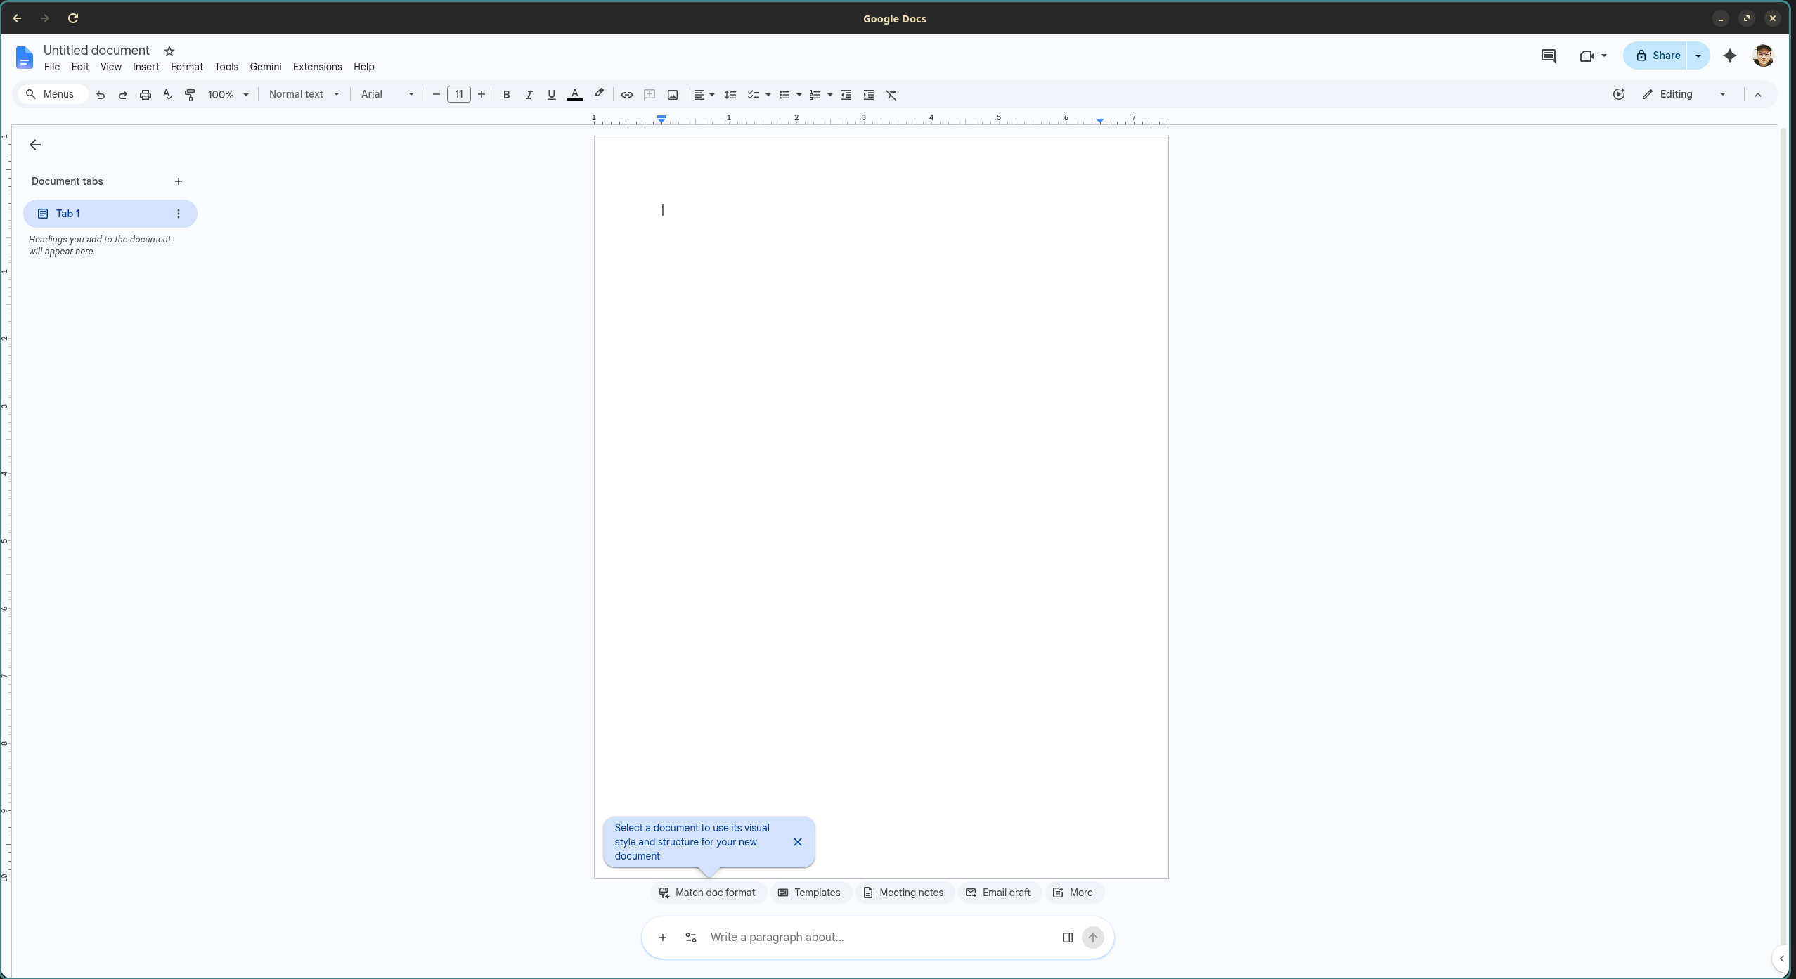Image resolution: width=1796 pixels, height=979 pixels.
Task: Open Gemini sparkle icon in header
Action: pos(1730,56)
